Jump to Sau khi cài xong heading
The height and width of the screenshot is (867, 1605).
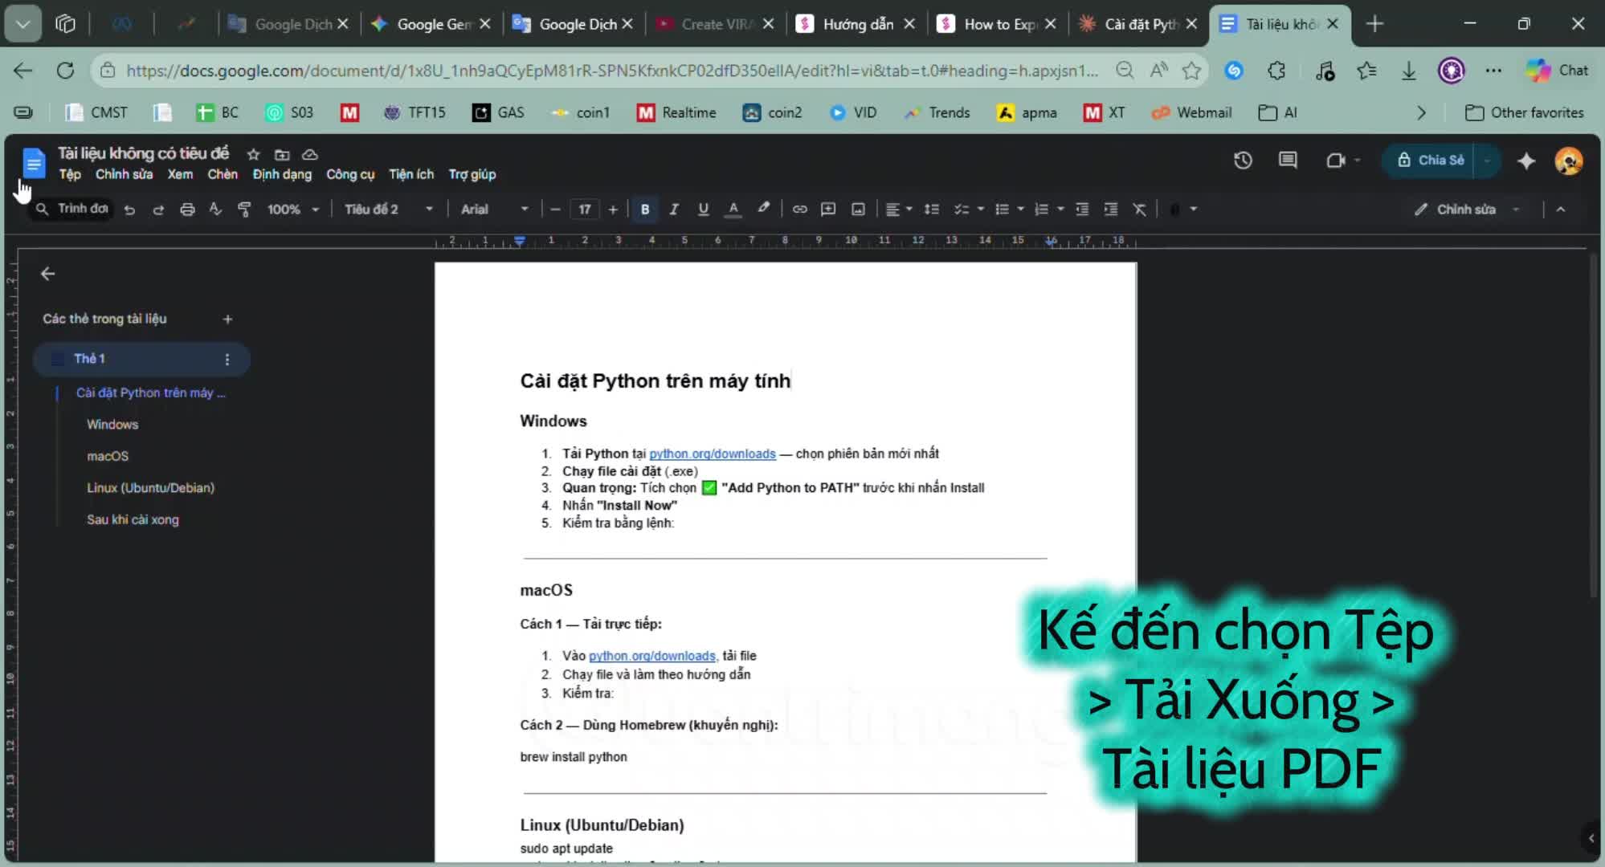coord(133,519)
